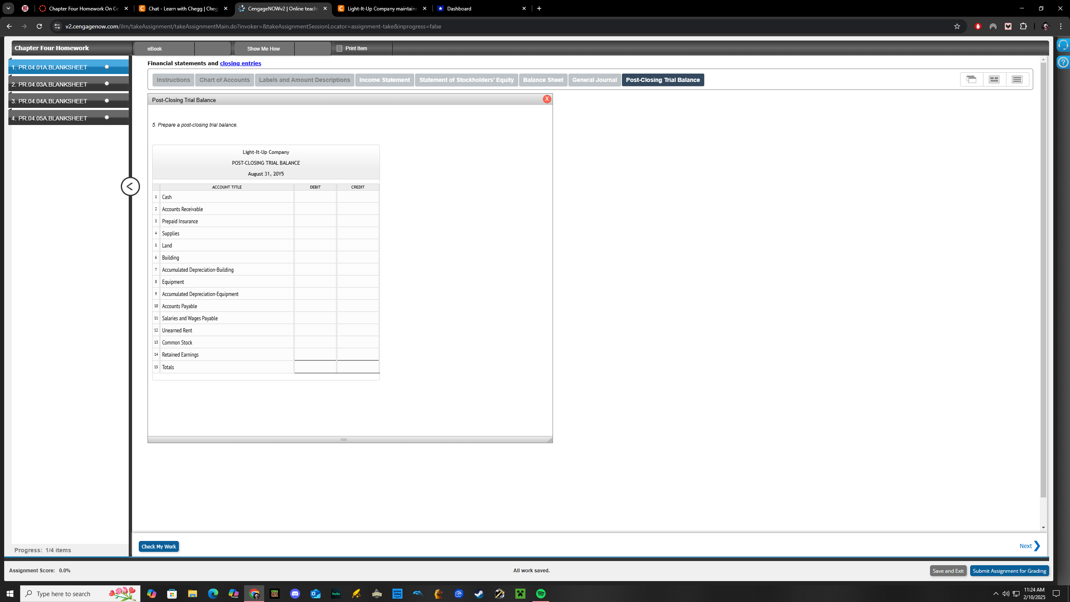Open Spotify from the taskbar
The height and width of the screenshot is (602, 1070).
(540, 593)
